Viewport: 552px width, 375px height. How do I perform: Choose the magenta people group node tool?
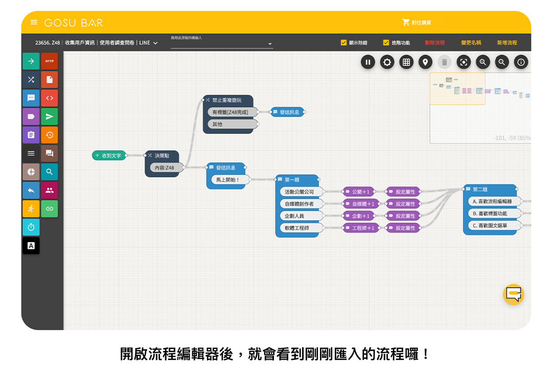point(49,190)
